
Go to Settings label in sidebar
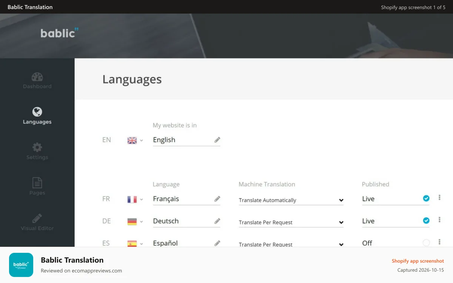pyautogui.click(x=37, y=157)
